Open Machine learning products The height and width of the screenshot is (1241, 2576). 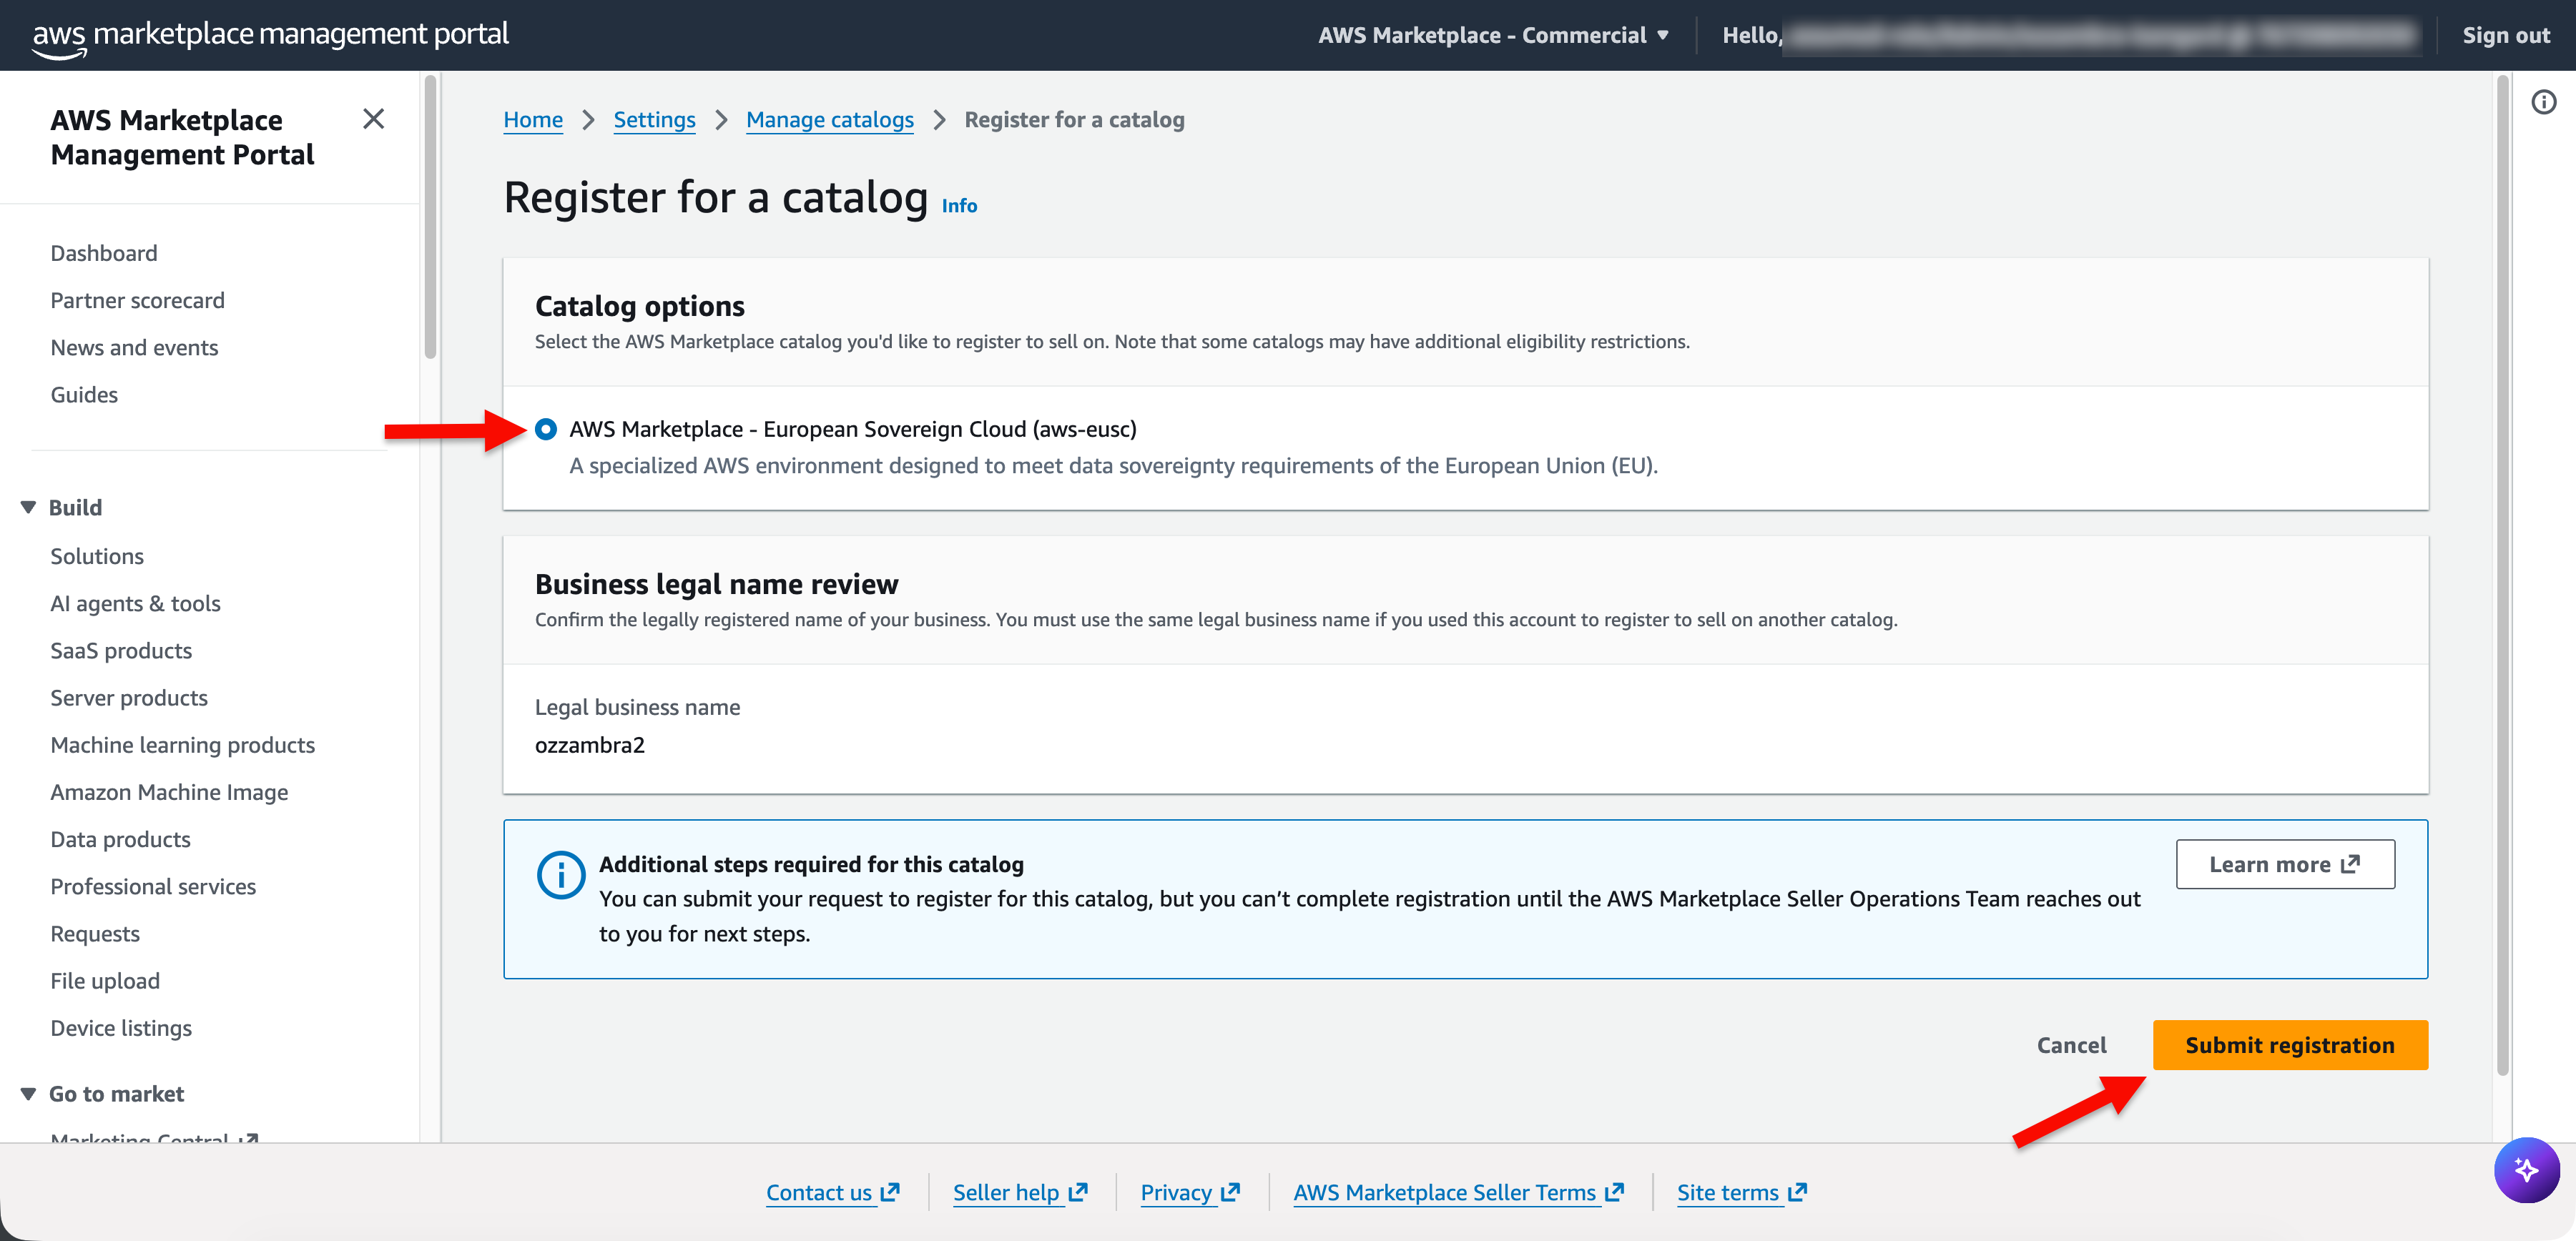coord(183,746)
